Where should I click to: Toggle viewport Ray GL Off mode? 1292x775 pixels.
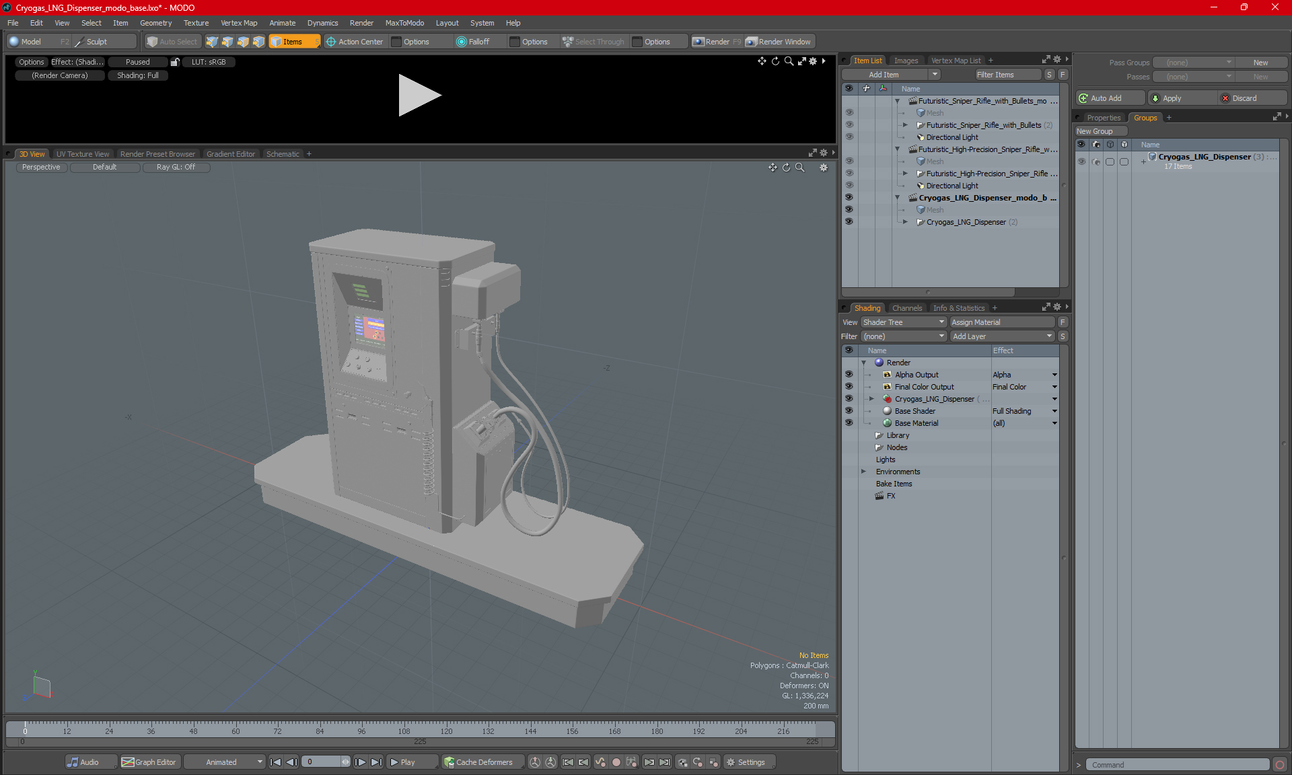[x=174, y=167]
